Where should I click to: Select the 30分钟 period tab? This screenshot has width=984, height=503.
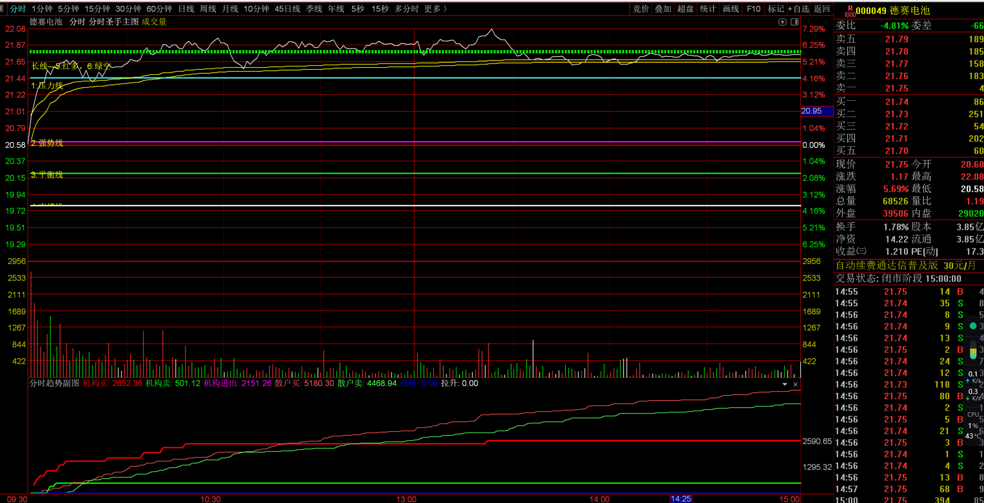(x=128, y=9)
